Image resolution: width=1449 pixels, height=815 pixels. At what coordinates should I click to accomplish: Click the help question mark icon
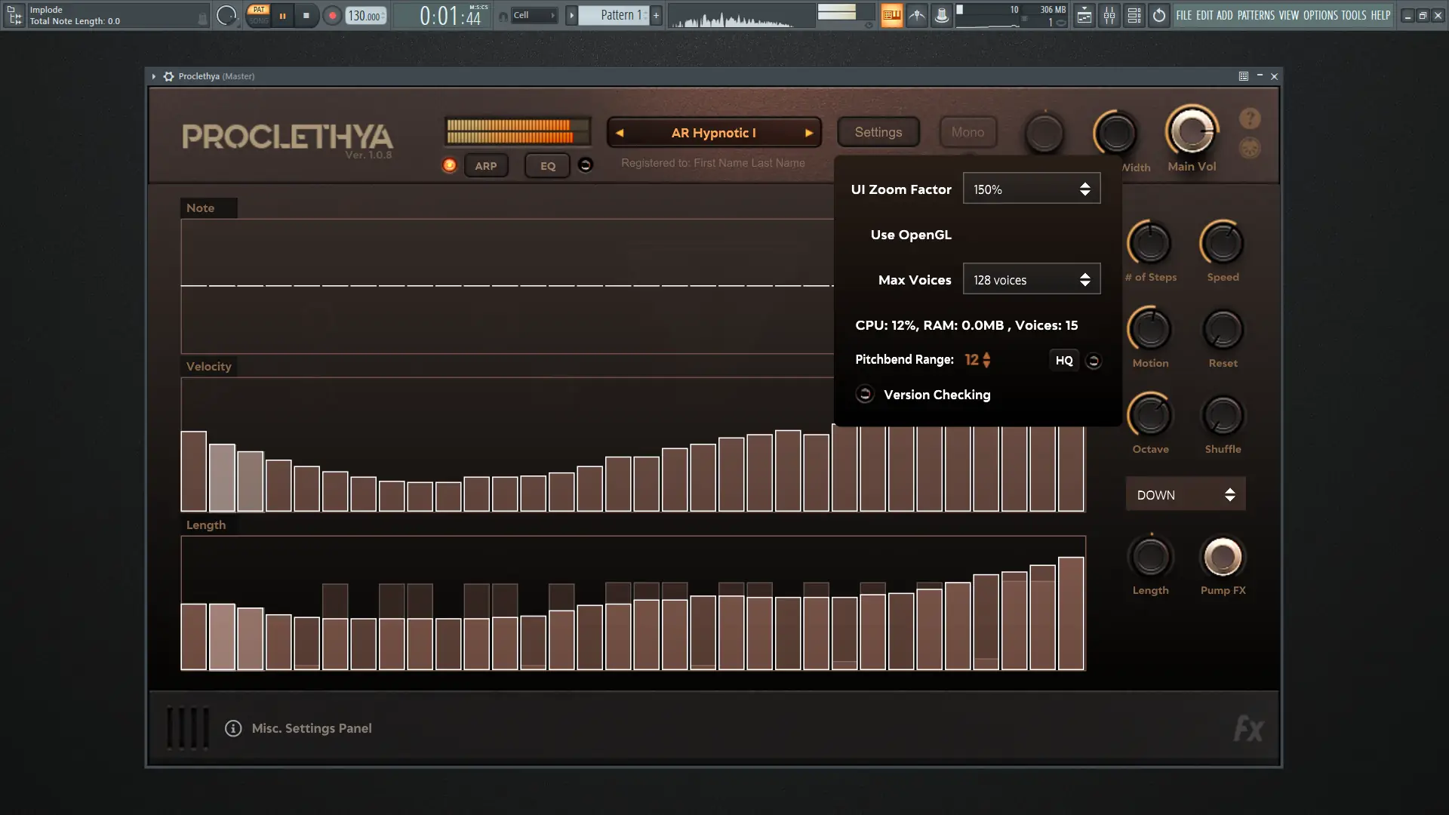(1250, 118)
